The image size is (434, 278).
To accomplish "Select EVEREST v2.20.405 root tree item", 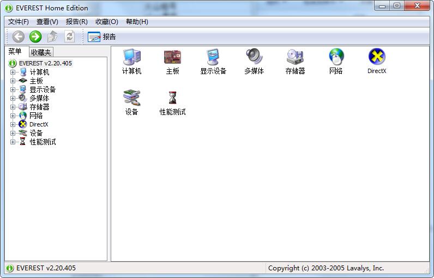I will (x=45, y=63).
